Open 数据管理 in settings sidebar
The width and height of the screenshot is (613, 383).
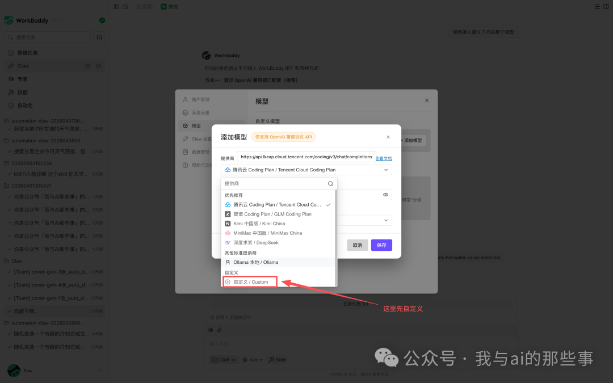(196, 152)
